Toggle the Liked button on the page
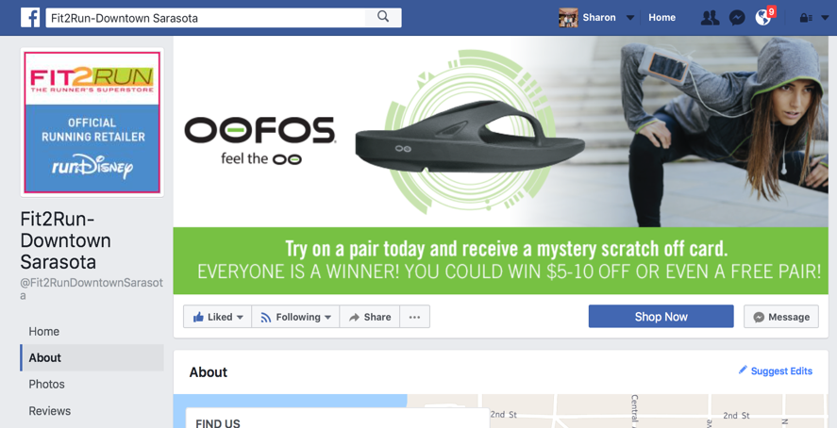This screenshot has width=837, height=428. point(218,317)
